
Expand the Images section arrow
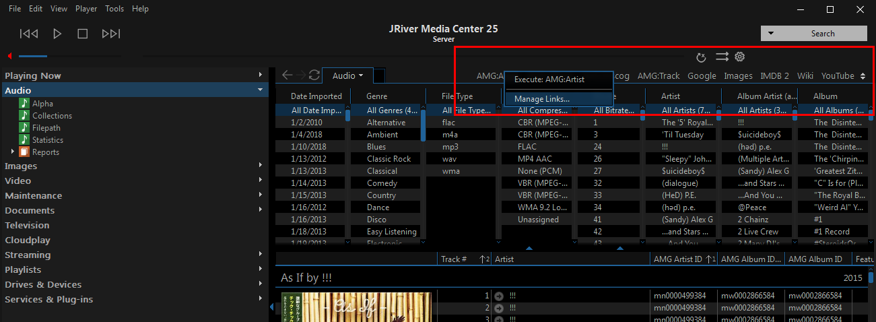(x=261, y=166)
